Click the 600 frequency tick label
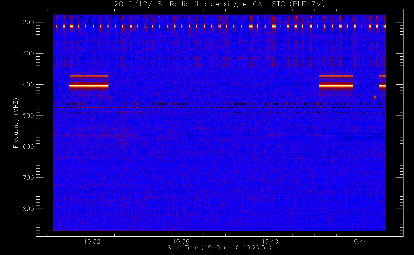Viewport: 414px width, 255px height. [28, 147]
